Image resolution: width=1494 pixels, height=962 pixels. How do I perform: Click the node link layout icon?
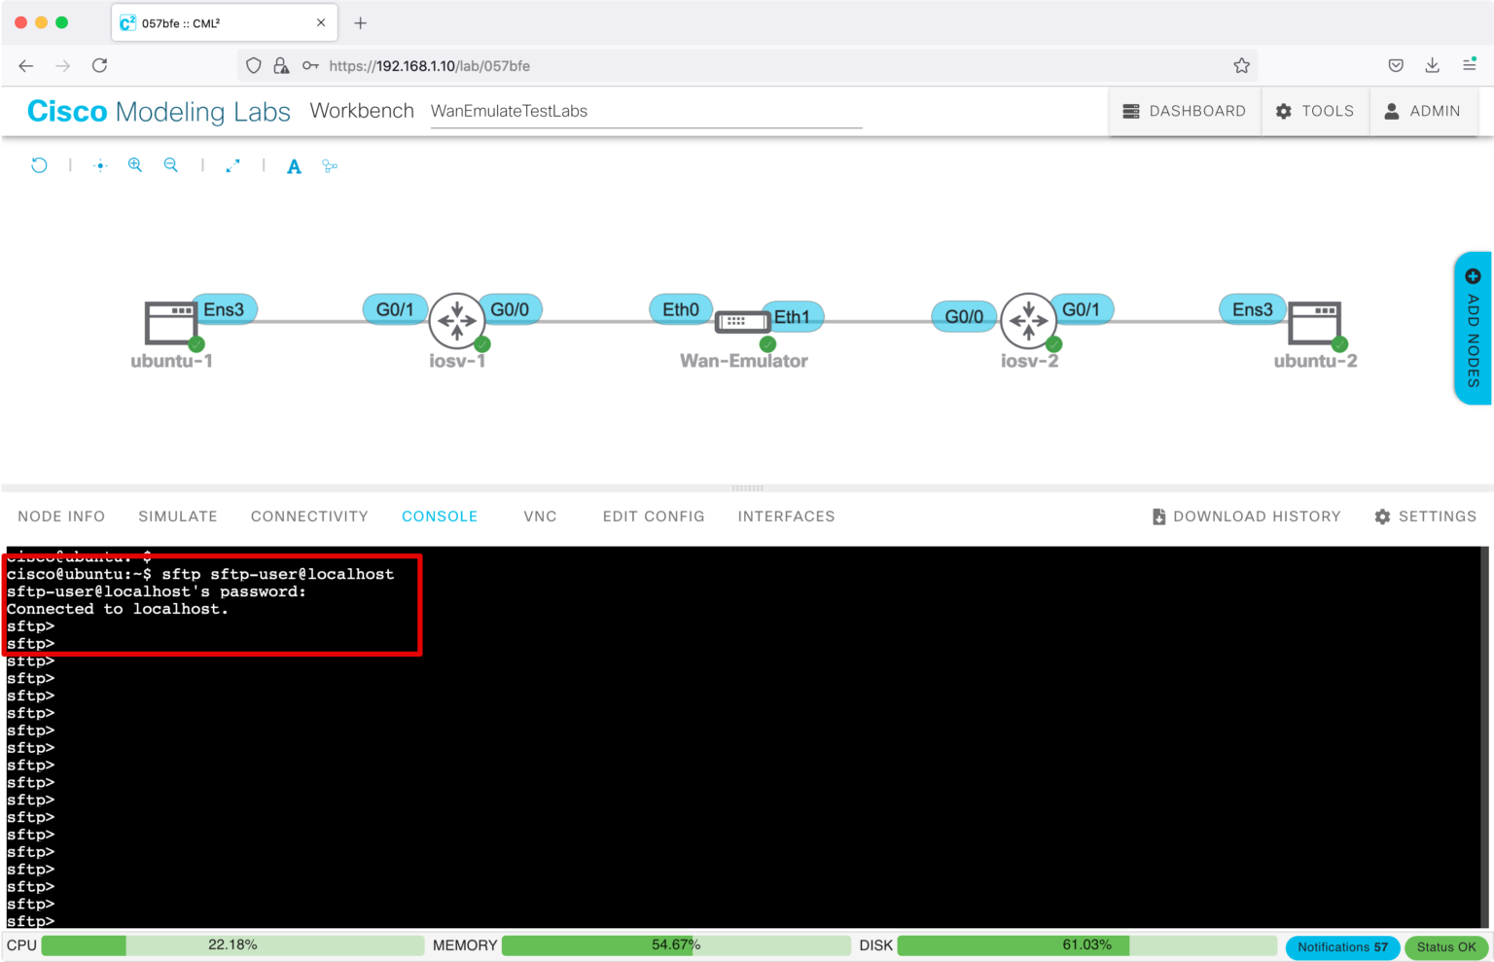coord(330,166)
